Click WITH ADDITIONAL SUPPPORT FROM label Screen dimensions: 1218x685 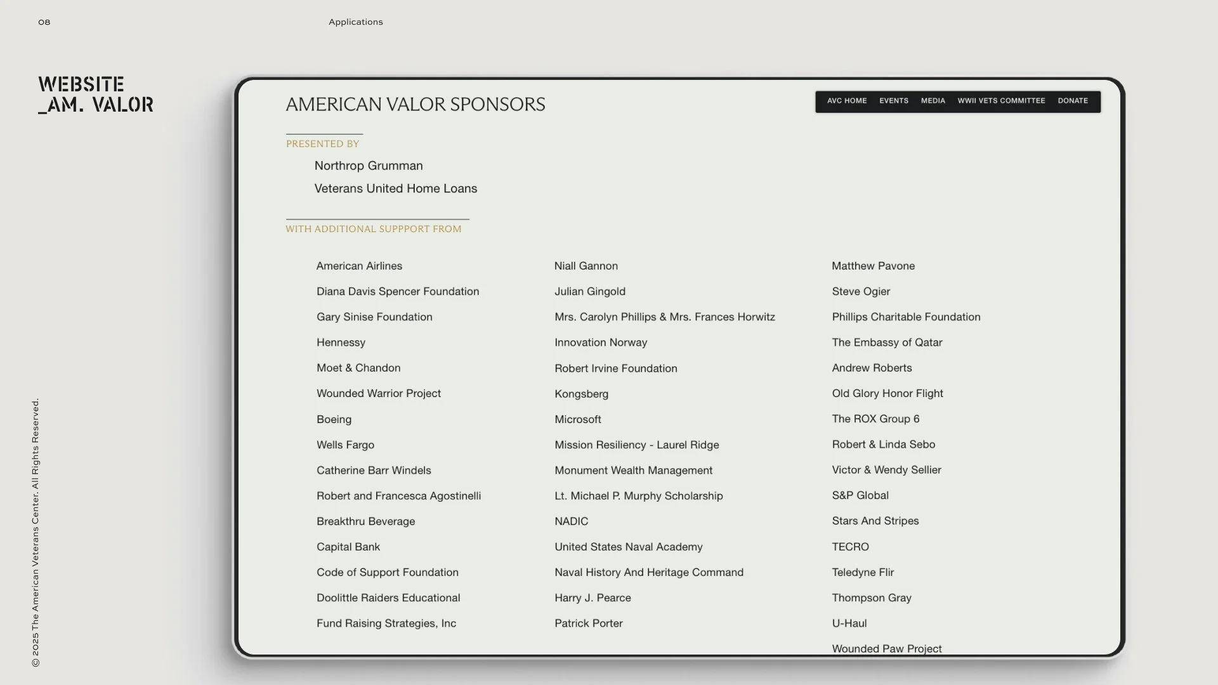click(374, 229)
